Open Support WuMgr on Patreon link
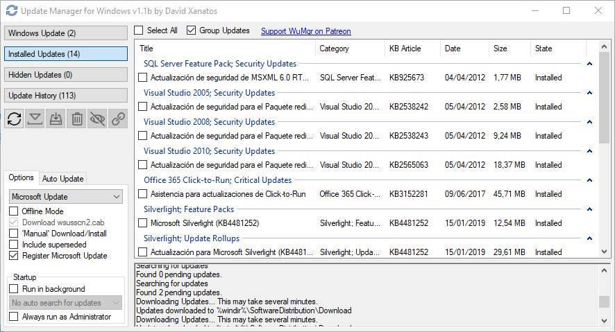Image resolution: width=615 pixels, height=332 pixels. click(x=305, y=31)
